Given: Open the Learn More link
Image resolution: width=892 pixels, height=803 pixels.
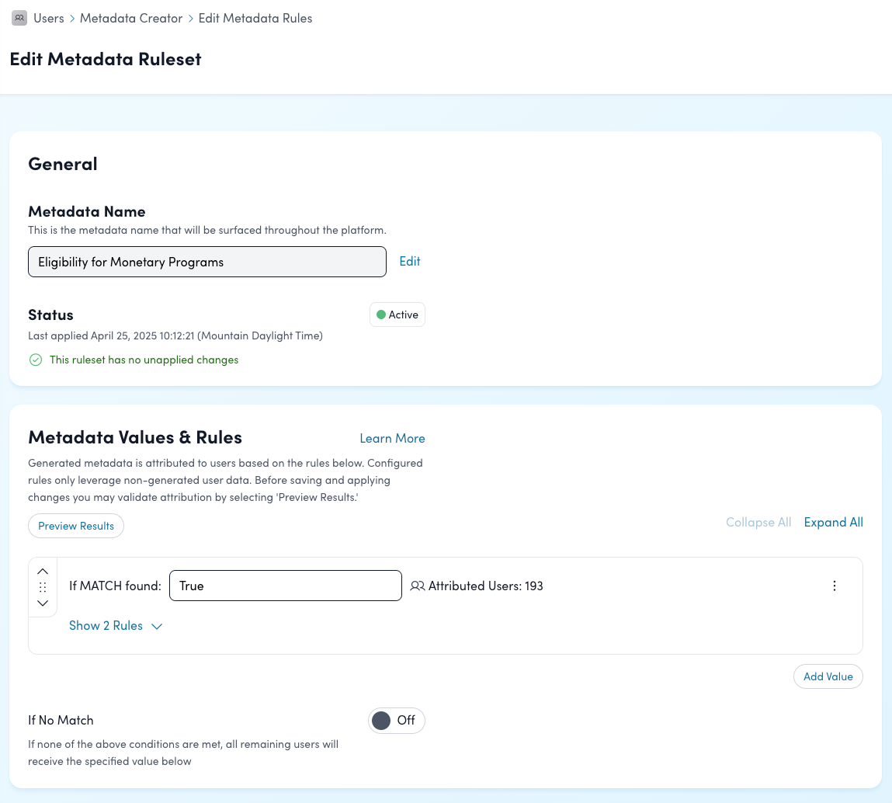Looking at the screenshot, I should pyautogui.click(x=392, y=439).
